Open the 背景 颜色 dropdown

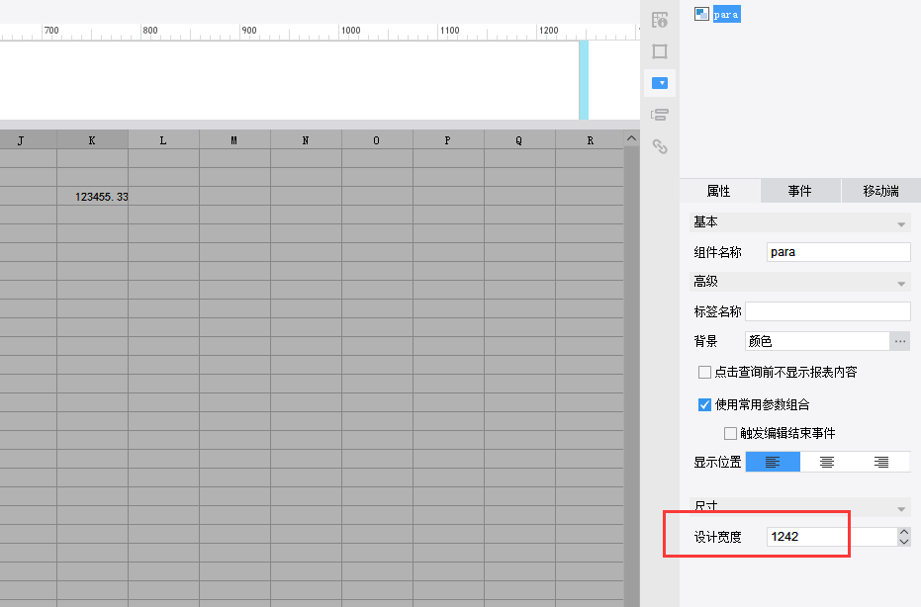(817, 341)
